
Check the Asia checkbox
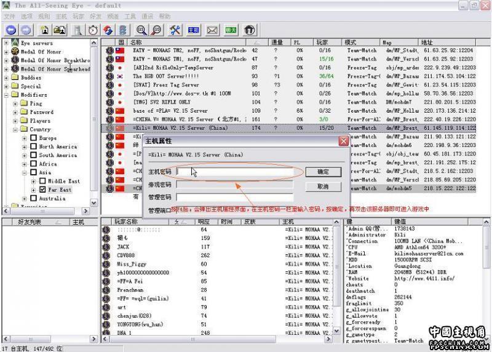[x=34, y=172]
